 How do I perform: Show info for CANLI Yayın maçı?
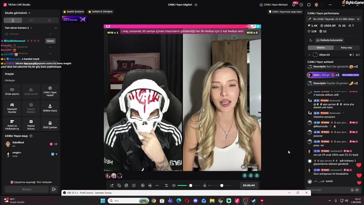(x=31, y=136)
